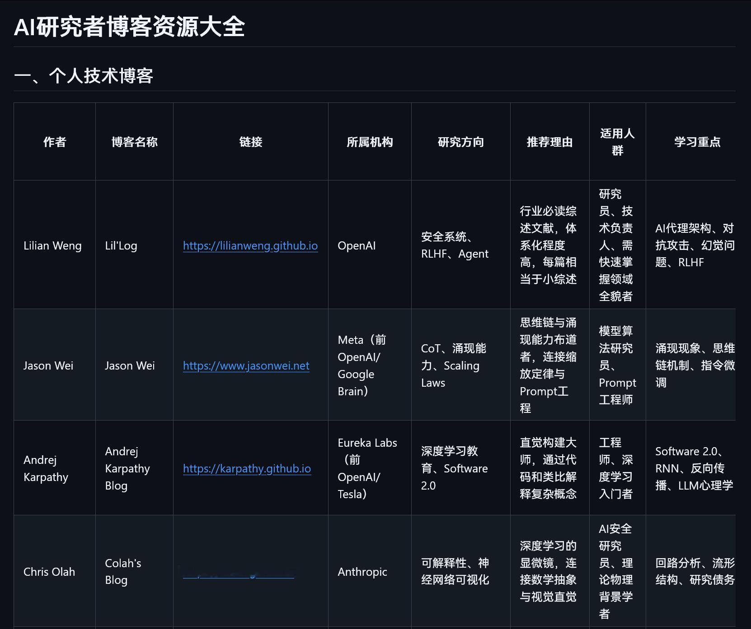Click the 适用人群 column header
Image resolution: width=751 pixels, height=629 pixels.
click(x=617, y=142)
